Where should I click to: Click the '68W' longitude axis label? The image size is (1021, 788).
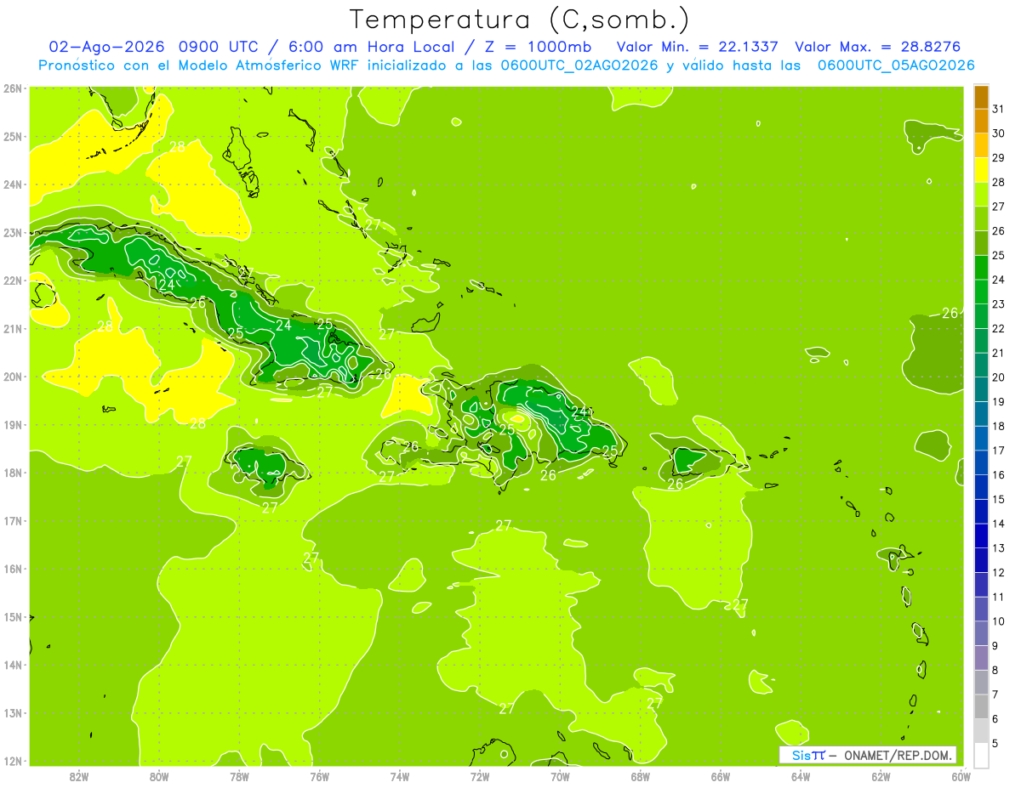click(640, 776)
